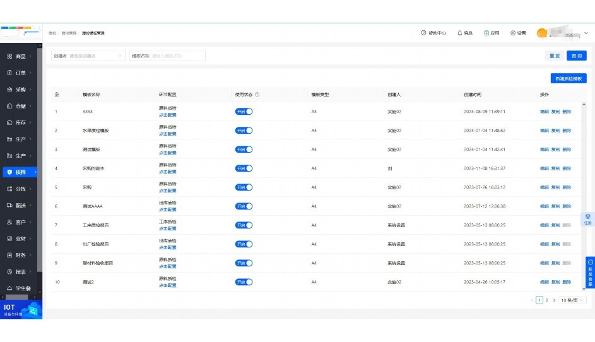
Task: Toggle off 使用状态 switch for template 3333
Action: coord(244,112)
